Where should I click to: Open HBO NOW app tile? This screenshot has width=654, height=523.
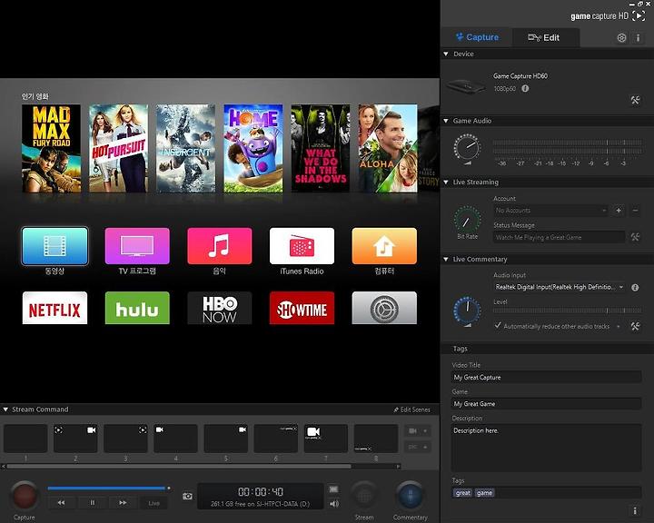(220, 308)
